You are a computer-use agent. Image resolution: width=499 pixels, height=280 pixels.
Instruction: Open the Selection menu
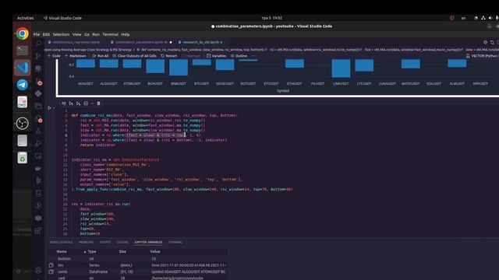point(61,34)
